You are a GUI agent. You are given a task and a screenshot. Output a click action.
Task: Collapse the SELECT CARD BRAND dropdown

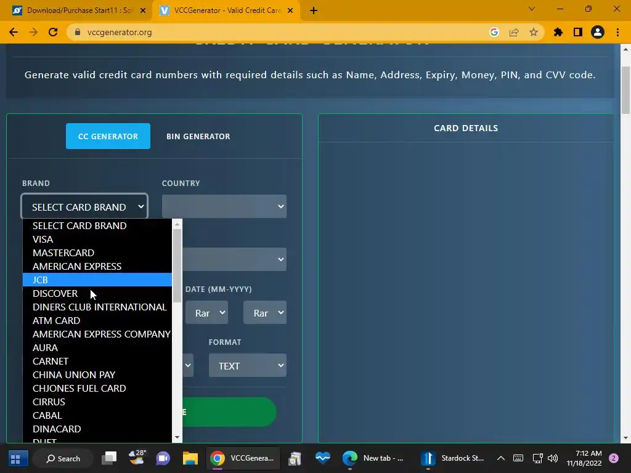(84, 207)
